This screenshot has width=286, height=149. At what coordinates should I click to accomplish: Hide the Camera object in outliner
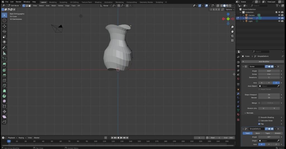(279, 15)
